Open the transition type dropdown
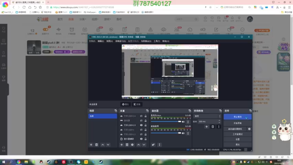Viewport: 293px width, 165px height. tap(207, 116)
